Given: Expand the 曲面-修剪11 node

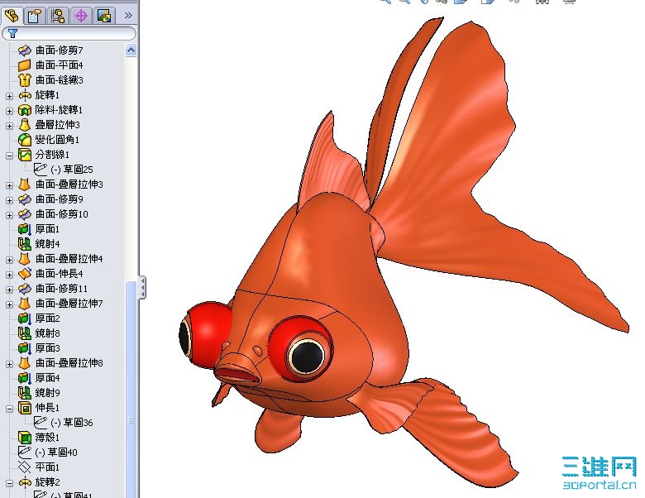Looking at the screenshot, I should (9, 290).
